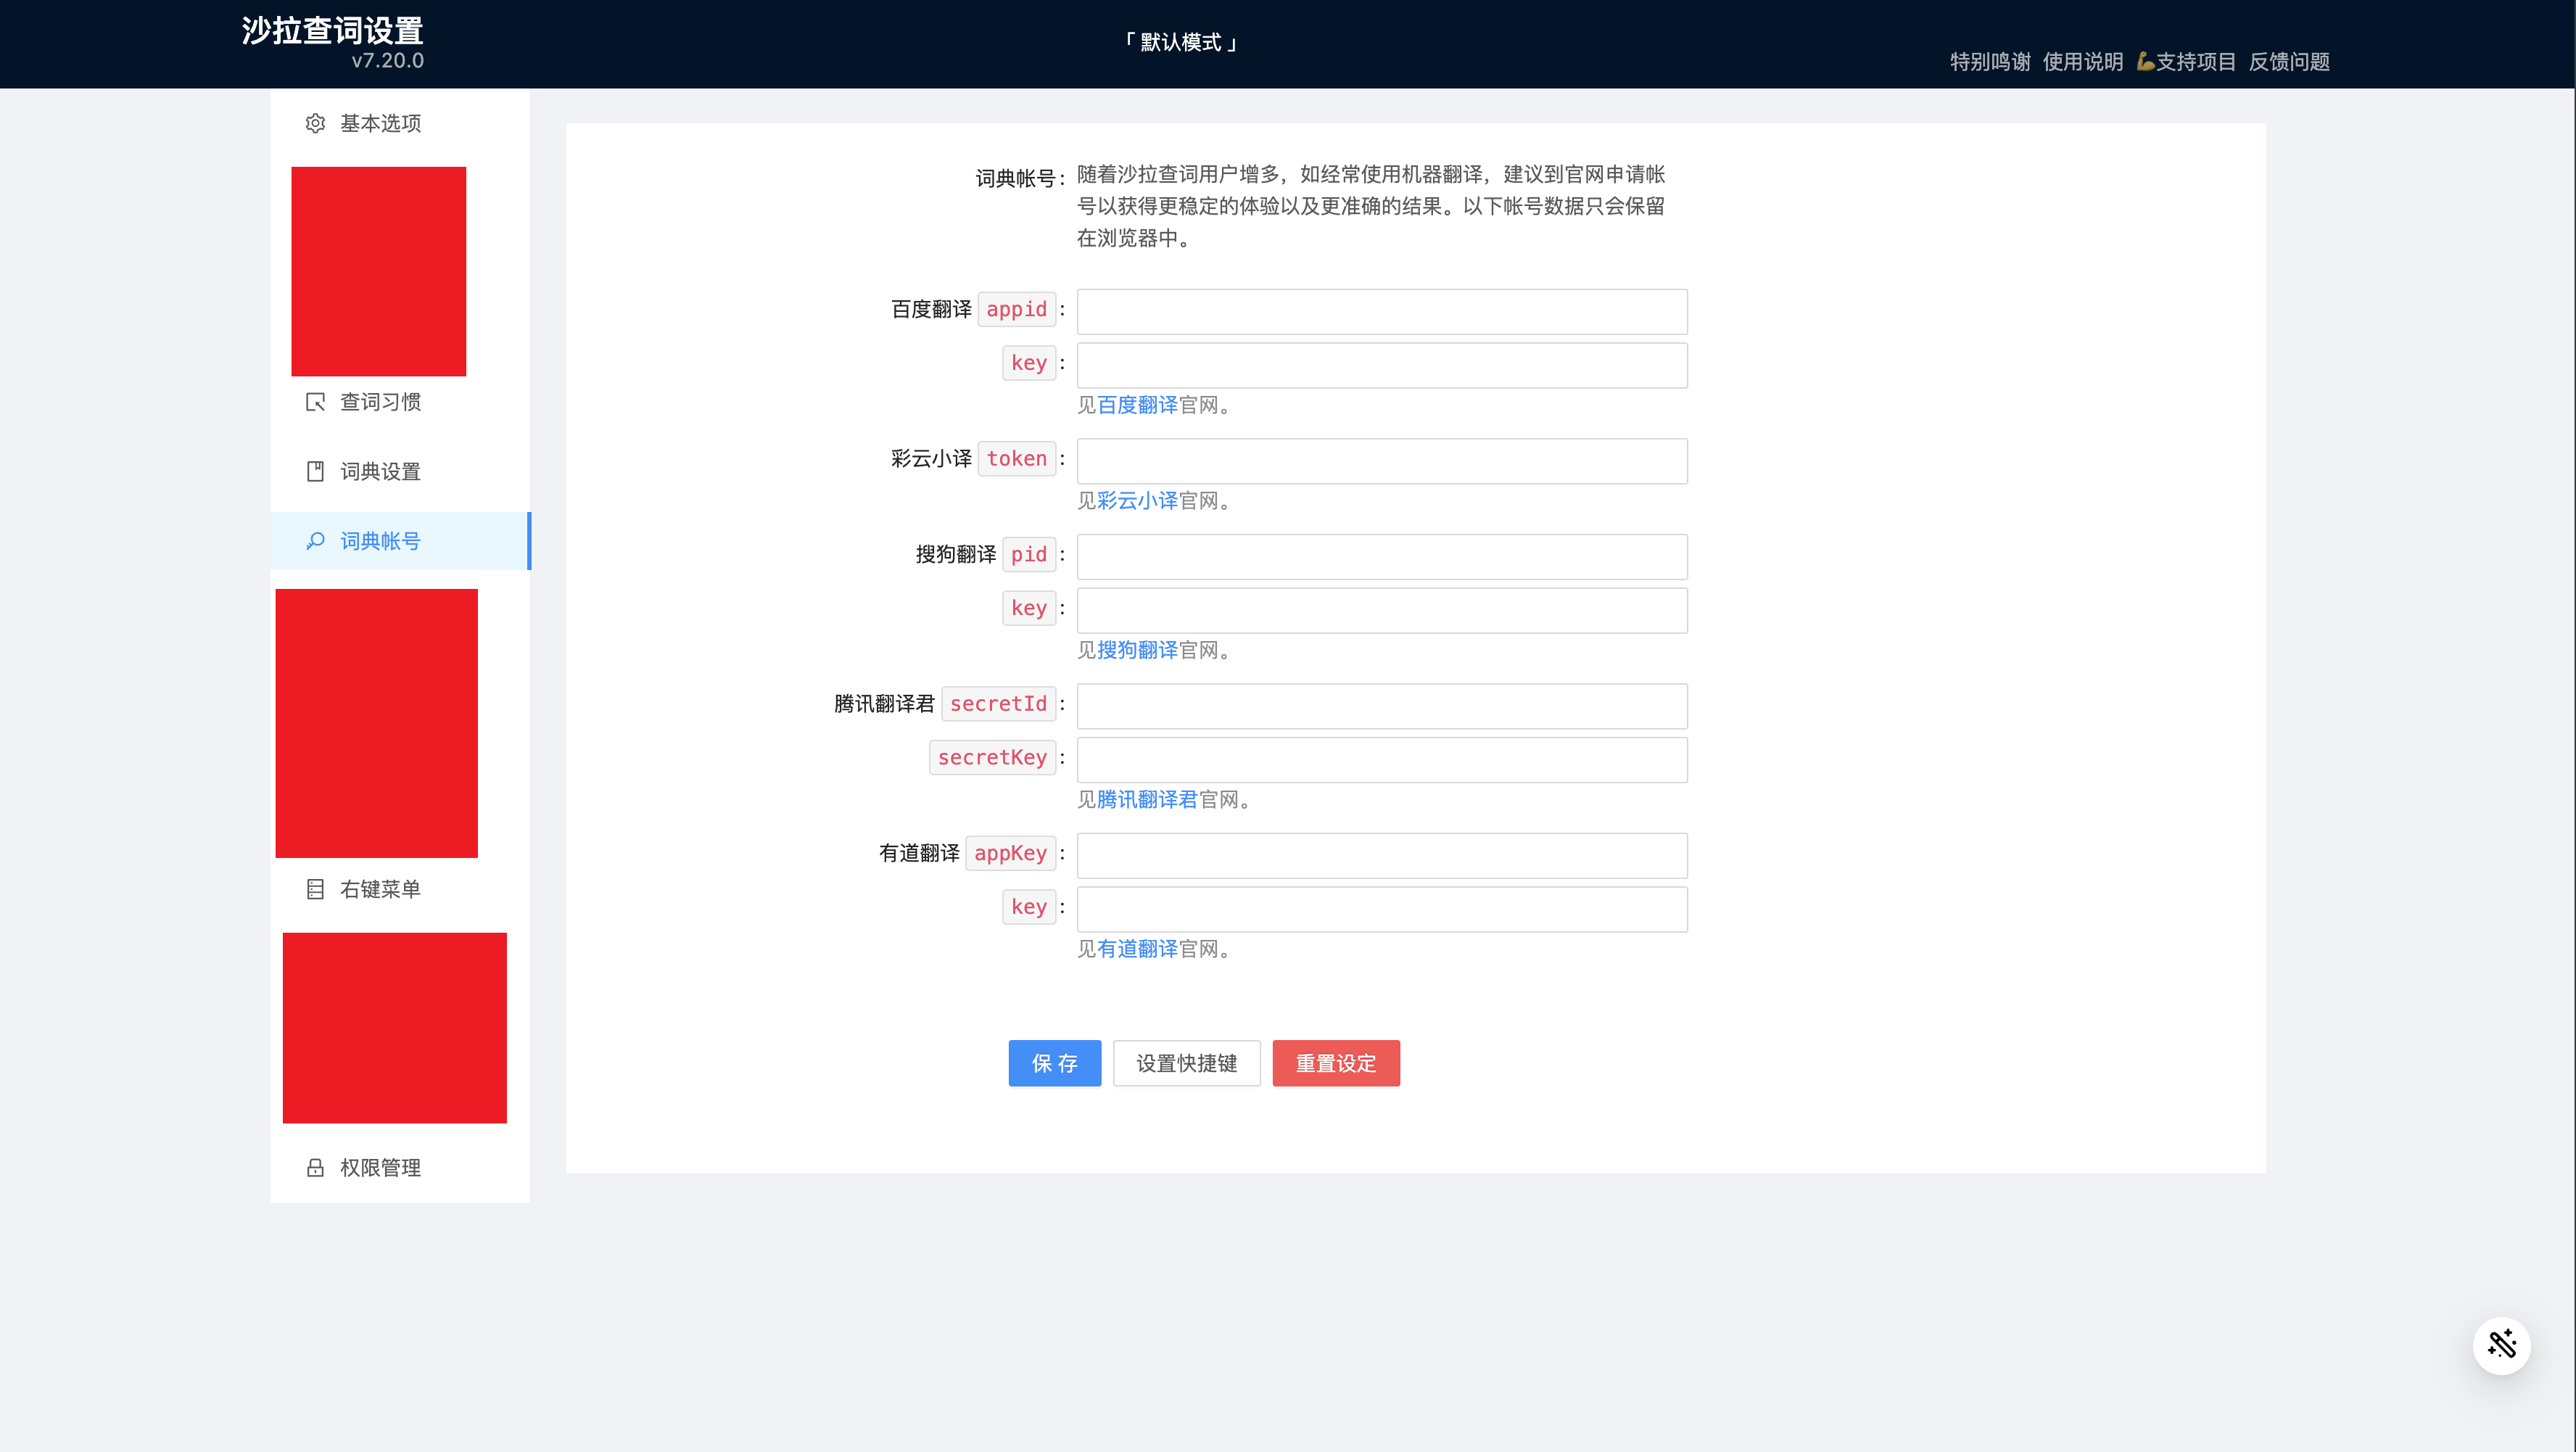Click the floating magic wand button
Image resolution: width=2576 pixels, height=1452 pixels.
tap(2501, 1345)
